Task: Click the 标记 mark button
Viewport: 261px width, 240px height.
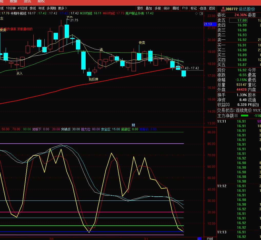Action: click(194, 8)
